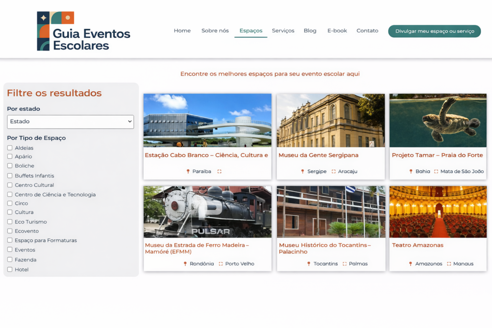Click the Teatro Amazonas interior photo
This screenshot has height=328, width=492.
[x=438, y=212]
